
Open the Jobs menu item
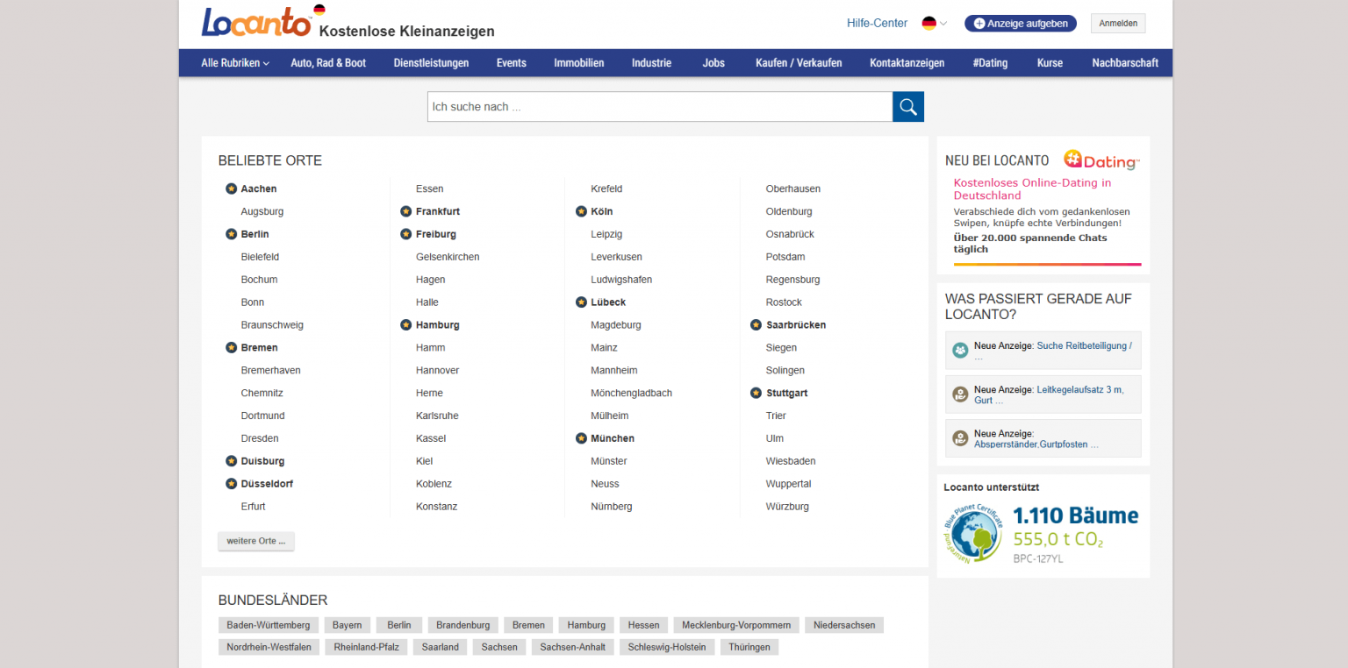[x=713, y=63]
